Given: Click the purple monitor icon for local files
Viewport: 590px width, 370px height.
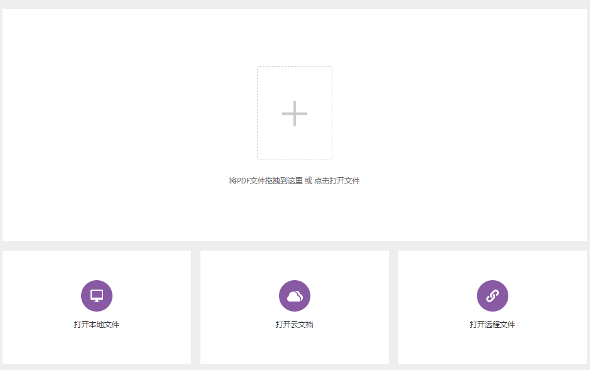Looking at the screenshot, I should 97,296.
